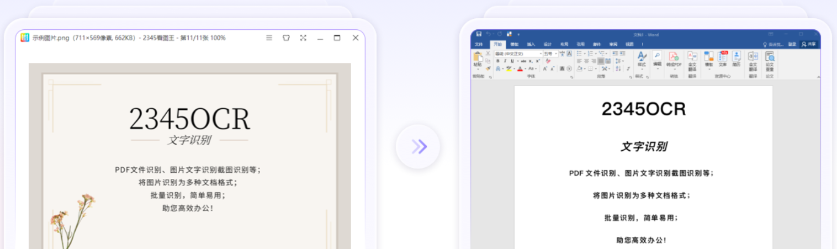This screenshot has width=837, height=249.
Task: Click the Decrease Indent icon in Word
Action: (x=615, y=54)
